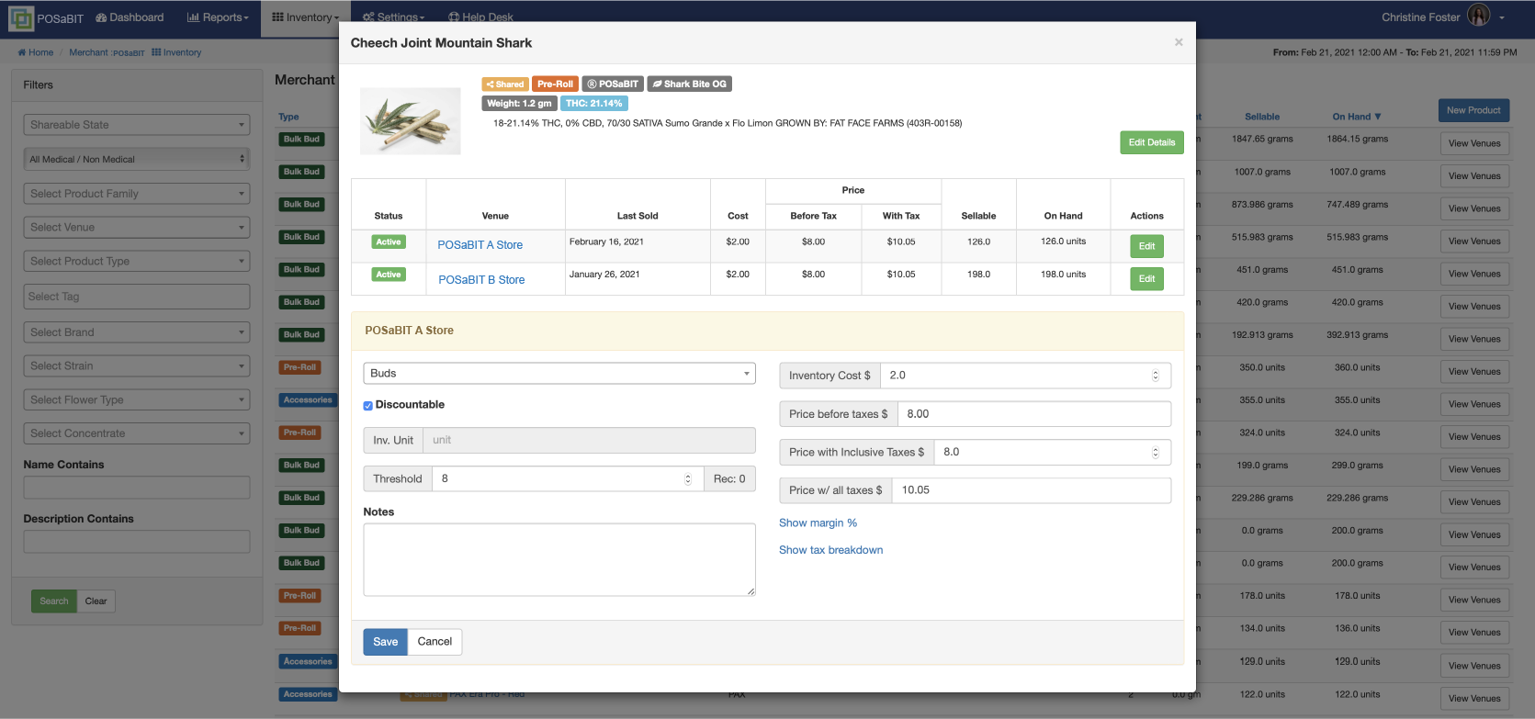This screenshot has height=719, width=1535.
Task: Open the POSaBIT B Store link
Action: 481,280
